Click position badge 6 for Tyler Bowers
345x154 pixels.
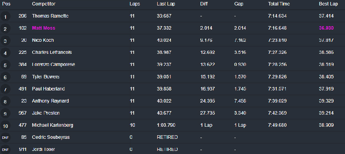point(5,77)
